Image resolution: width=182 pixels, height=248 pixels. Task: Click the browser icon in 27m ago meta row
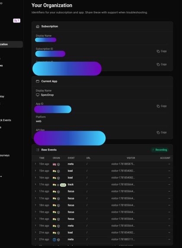(x=58, y=240)
